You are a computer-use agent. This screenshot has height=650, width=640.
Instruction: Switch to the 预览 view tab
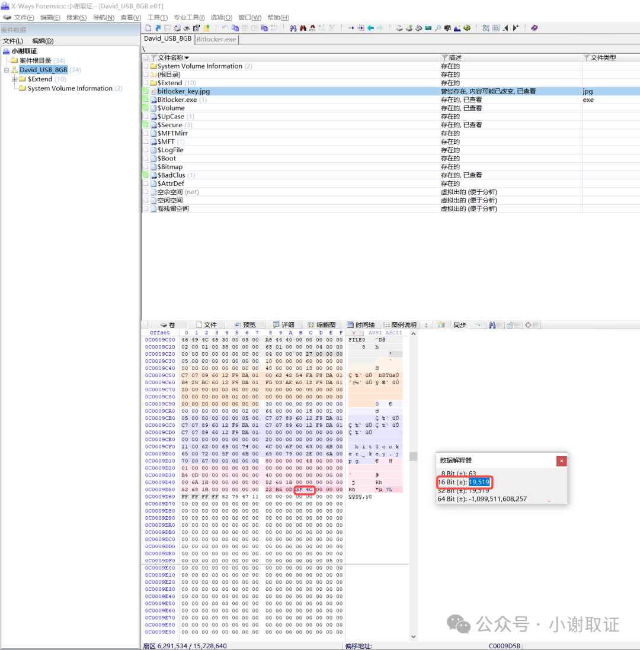(x=245, y=325)
